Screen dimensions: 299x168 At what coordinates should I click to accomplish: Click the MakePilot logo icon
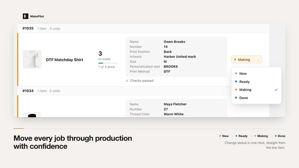coord(25,16)
